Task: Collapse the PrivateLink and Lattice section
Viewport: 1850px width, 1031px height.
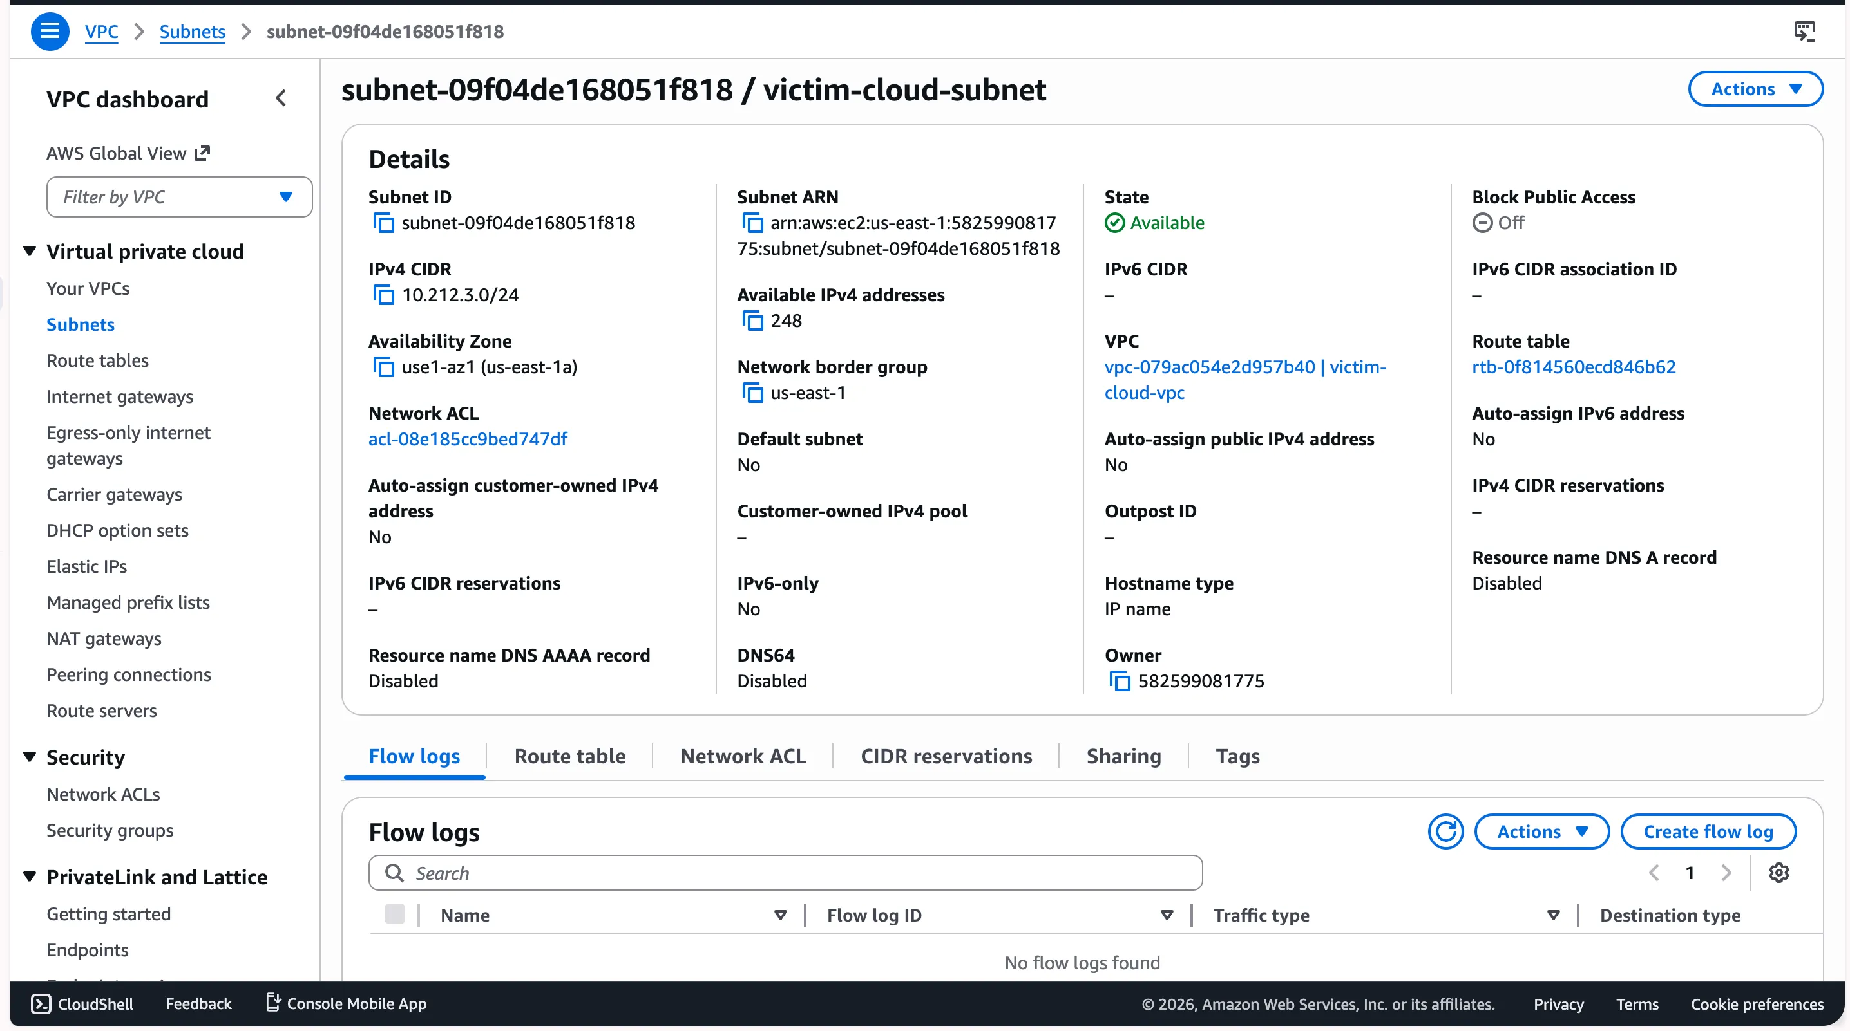Action: [x=30, y=877]
